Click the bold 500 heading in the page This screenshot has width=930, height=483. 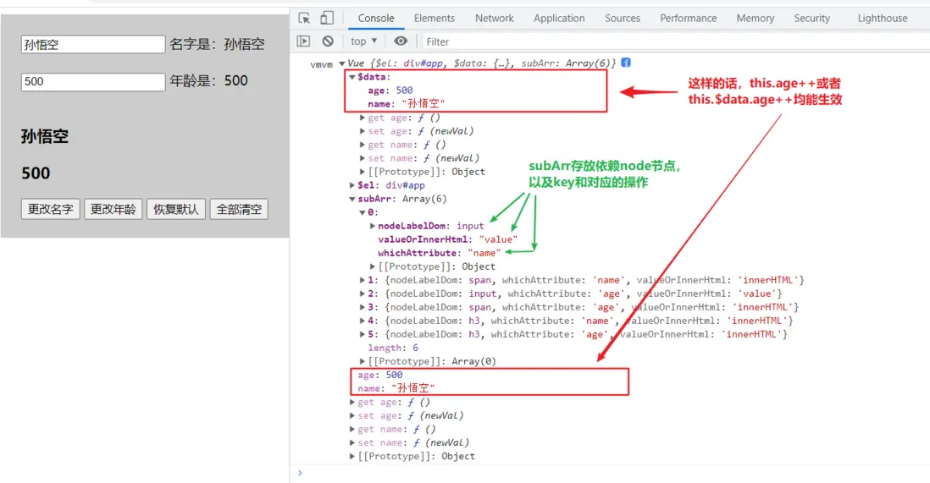36,173
